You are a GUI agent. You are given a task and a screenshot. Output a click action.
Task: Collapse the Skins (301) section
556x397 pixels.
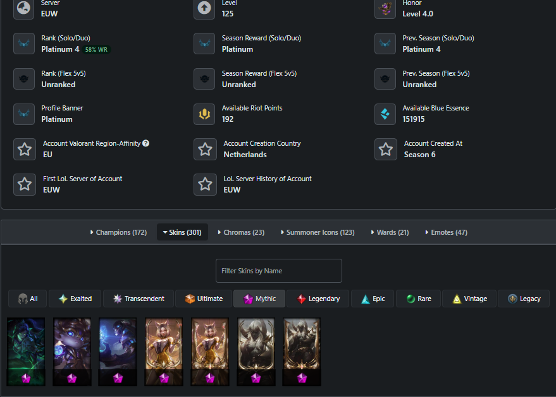tap(182, 232)
